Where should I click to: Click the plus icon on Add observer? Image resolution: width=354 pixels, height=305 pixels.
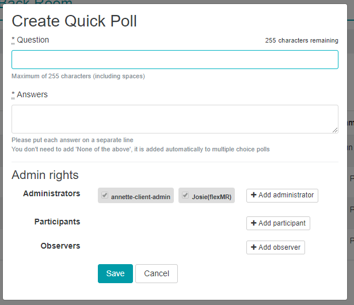point(253,247)
